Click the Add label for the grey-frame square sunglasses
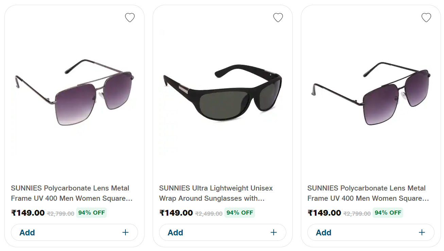Screen dimensions: 444x251 click(27, 233)
